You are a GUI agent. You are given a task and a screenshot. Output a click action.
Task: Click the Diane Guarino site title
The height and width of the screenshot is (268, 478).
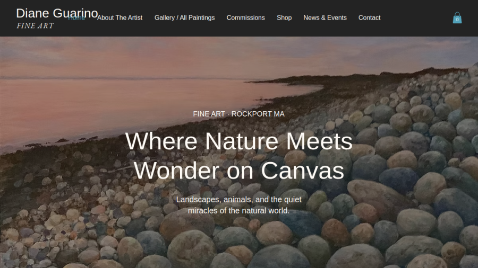[57, 13]
